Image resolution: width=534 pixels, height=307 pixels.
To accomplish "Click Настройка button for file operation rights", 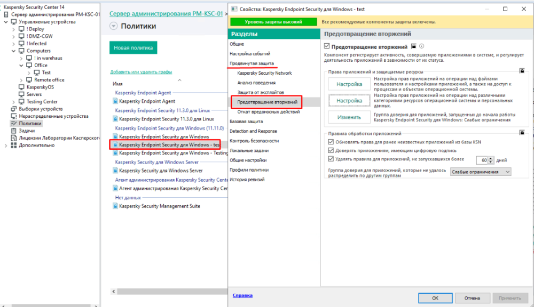I will [x=349, y=84].
